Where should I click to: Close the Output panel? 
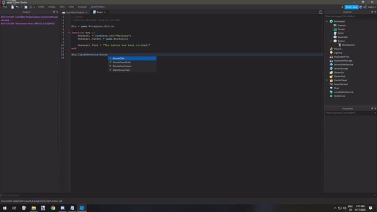click(57, 12)
